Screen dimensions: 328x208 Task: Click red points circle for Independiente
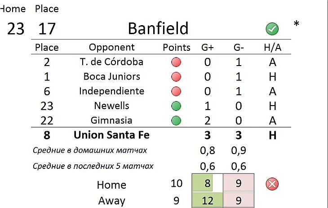(176, 92)
